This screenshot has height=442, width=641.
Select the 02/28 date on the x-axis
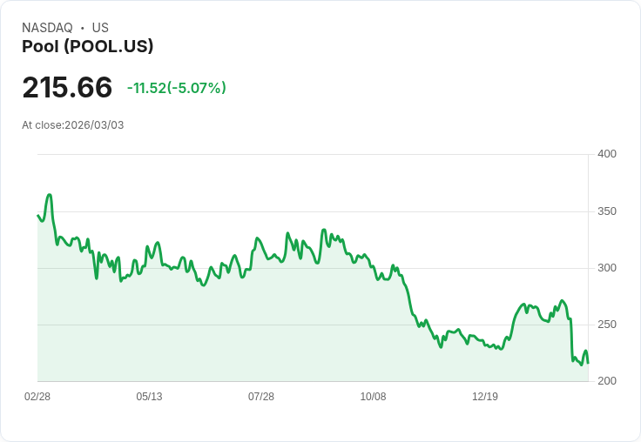37,397
